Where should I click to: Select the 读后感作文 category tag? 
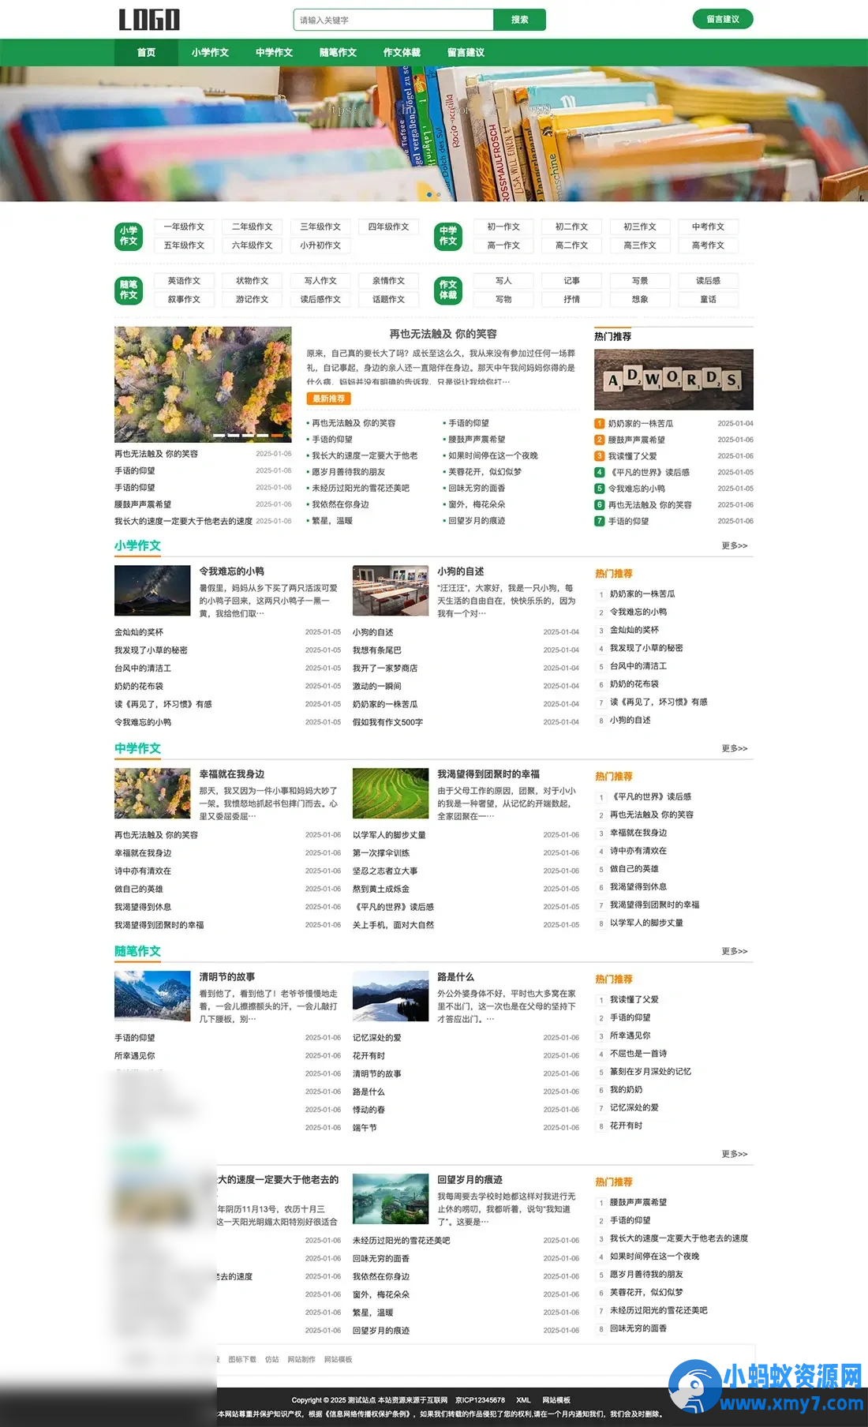point(320,299)
